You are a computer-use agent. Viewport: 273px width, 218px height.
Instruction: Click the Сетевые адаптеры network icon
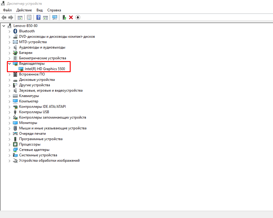[x=15, y=150]
